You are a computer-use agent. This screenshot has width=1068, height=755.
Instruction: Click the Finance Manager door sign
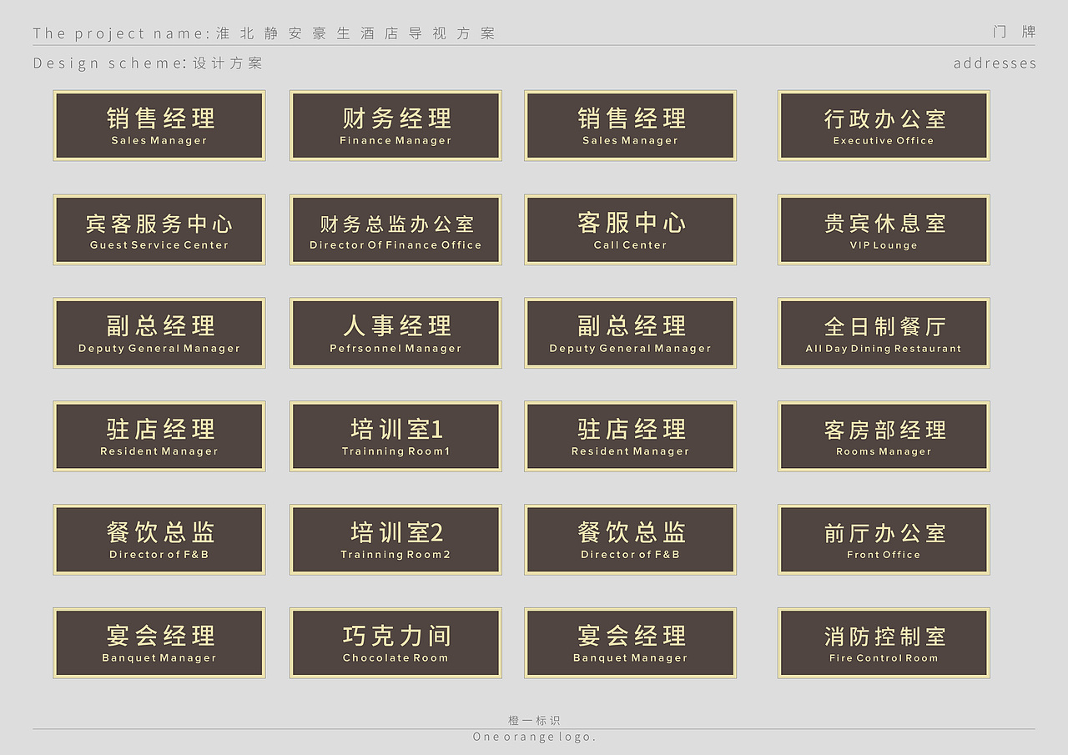pos(395,125)
